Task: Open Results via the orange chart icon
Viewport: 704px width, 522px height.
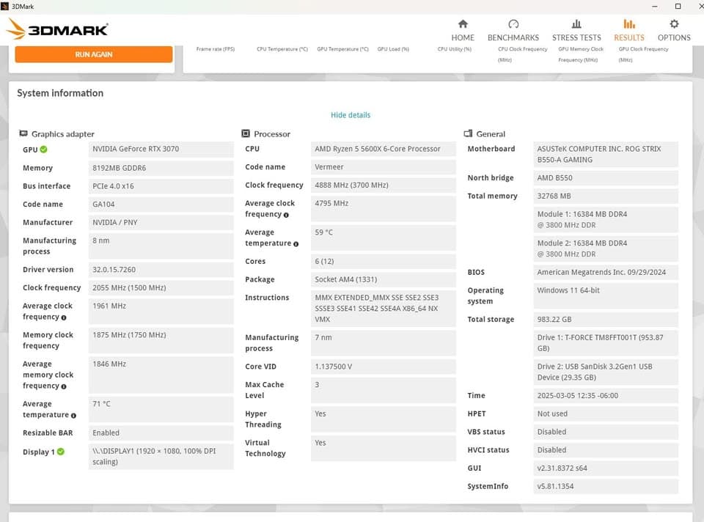Action: [x=629, y=23]
